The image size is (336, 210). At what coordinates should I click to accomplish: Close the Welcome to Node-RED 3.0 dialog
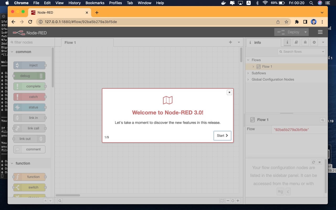pos(229,92)
